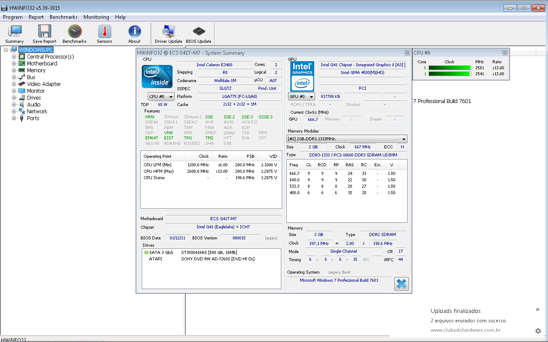Open the Program menu
The width and height of the screenshot is (548, 342).
point(12,17)
